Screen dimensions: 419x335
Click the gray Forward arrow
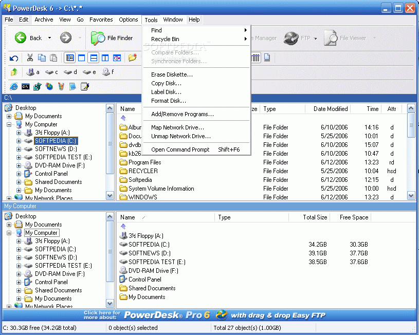(x=66, y=38)
